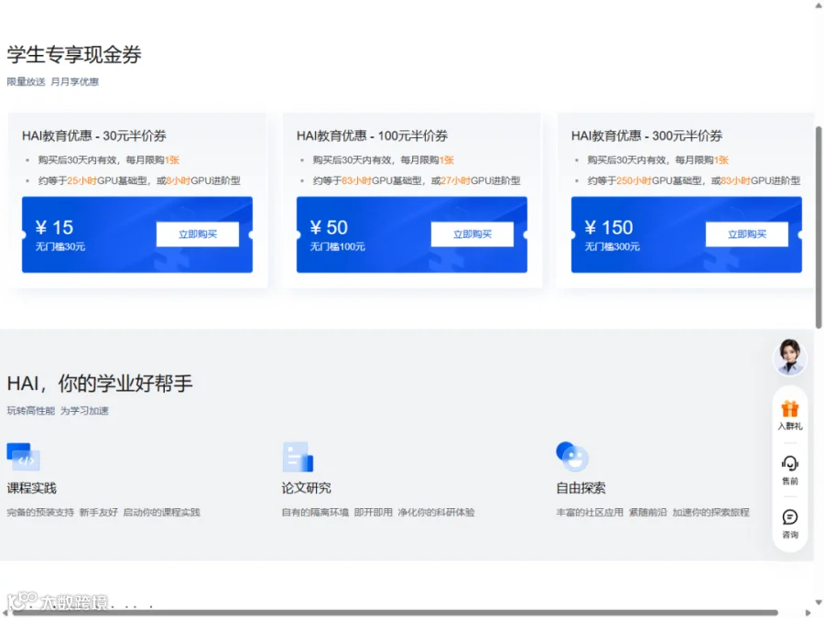
Task: Click the scroll up arrow
Action: pos(819,5)
